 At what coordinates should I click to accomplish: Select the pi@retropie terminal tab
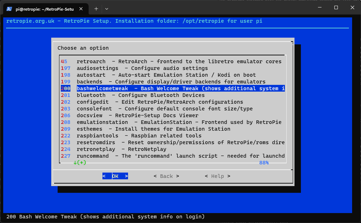click(x=44, y=9)
